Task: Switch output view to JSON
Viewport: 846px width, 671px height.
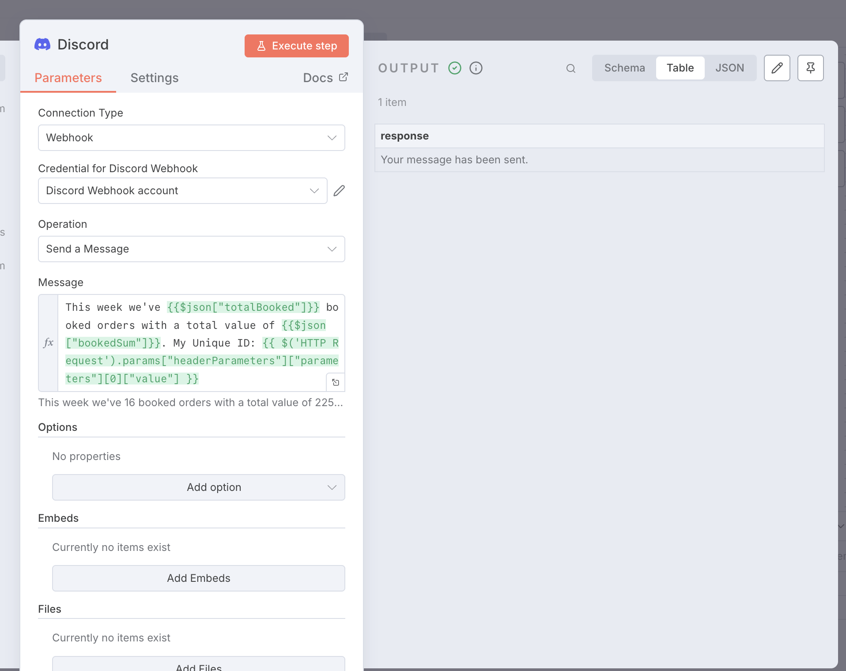Action: click(729, 68)
